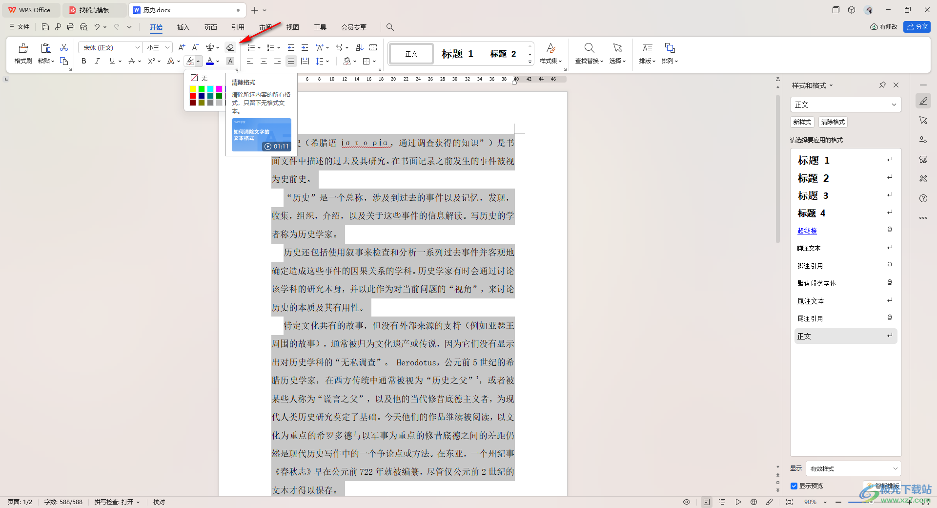The width and height of the screenshot is (937, 508).
Task: Switch to page layout view in status bar
Action: pos(707,502)
